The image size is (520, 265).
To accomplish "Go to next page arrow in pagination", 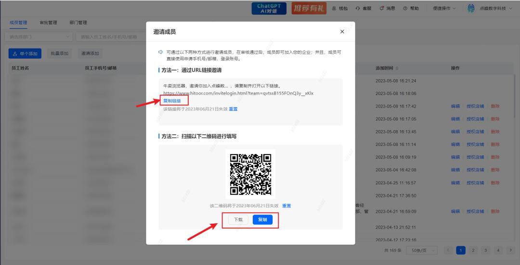I will pos(510,251).
